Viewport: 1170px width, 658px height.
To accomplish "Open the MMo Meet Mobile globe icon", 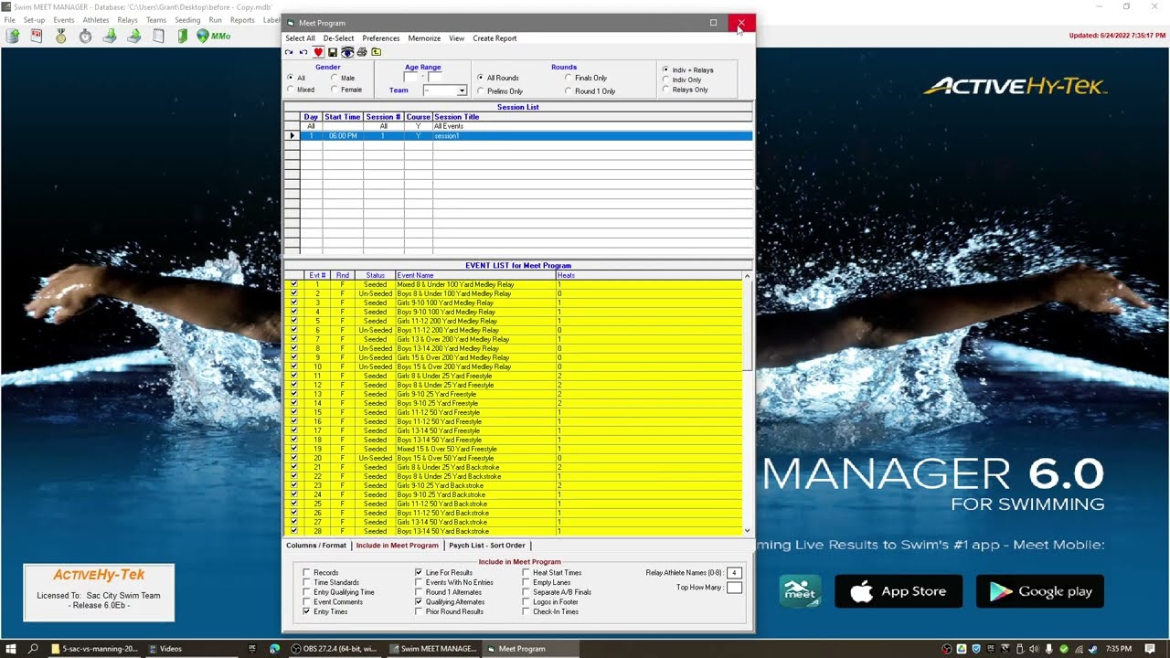I will click(214, 36).
